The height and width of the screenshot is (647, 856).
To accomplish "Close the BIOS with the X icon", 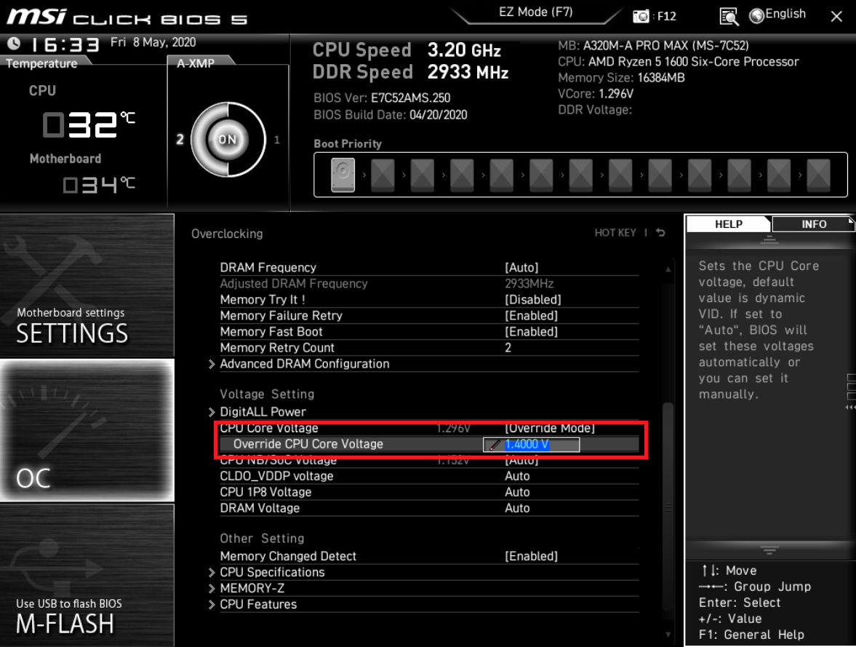I will pyautogui.click(x=836, y=17).
